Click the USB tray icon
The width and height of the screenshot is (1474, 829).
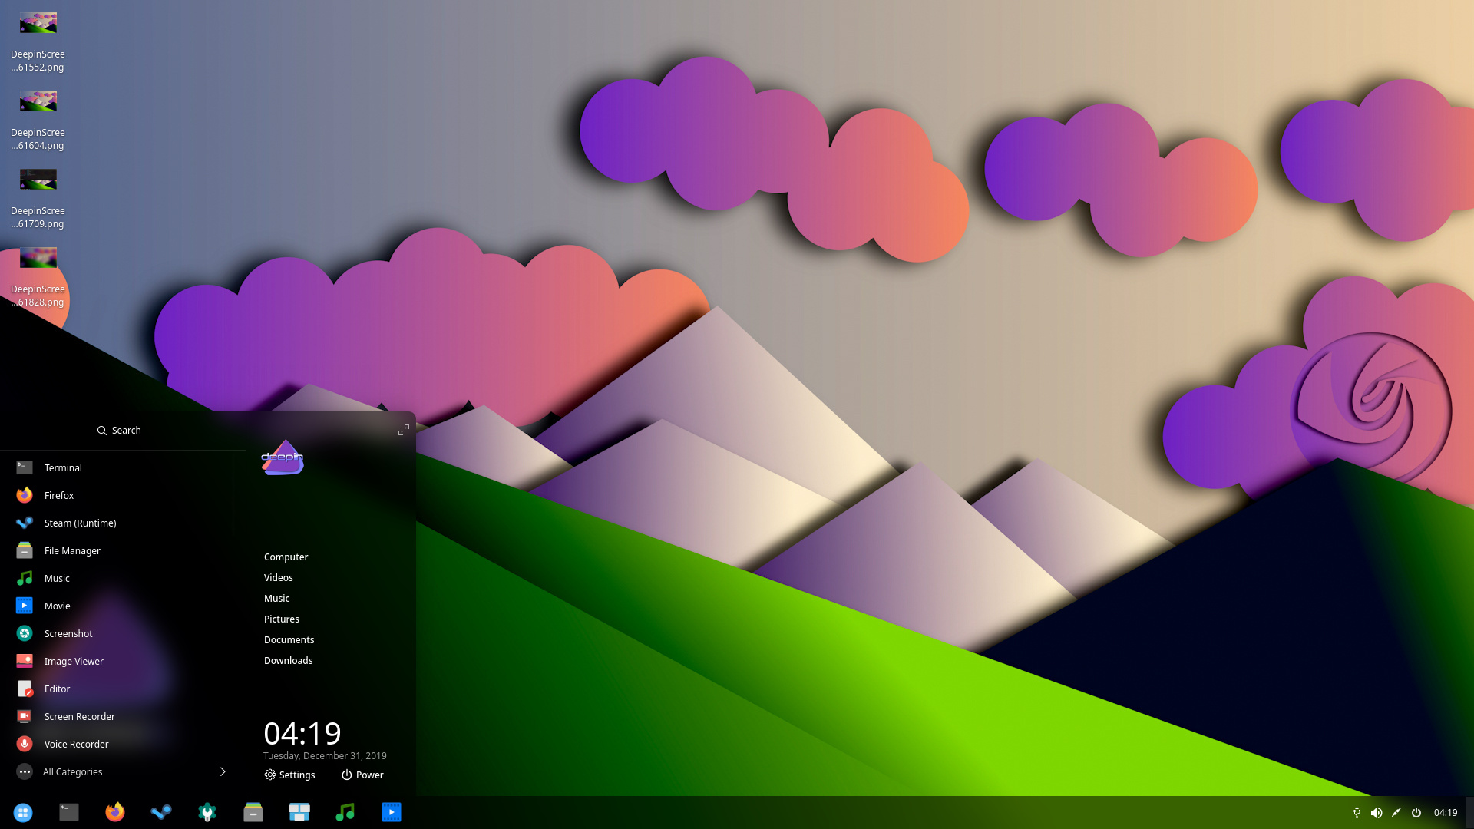(x=1357, y=813)
